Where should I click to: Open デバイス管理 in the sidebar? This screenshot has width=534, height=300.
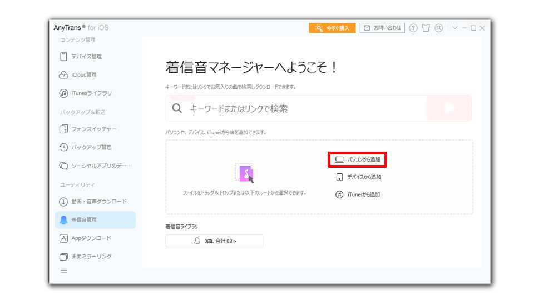(x=87, y=57)
